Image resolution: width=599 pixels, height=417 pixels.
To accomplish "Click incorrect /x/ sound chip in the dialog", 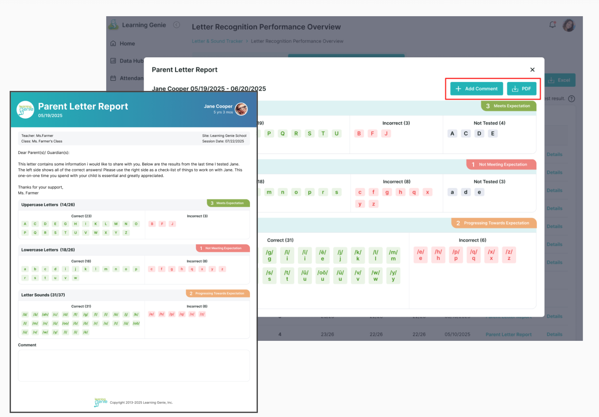I will 491,255.
